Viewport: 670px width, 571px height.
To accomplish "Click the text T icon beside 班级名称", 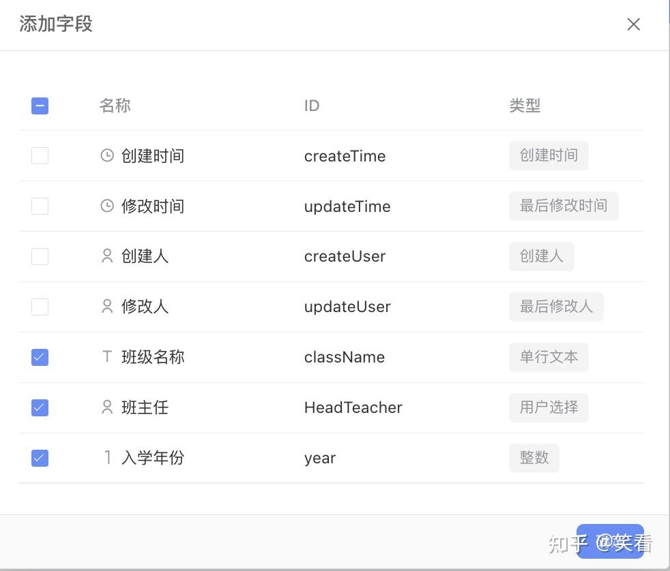I will click(x=107, y=356).
